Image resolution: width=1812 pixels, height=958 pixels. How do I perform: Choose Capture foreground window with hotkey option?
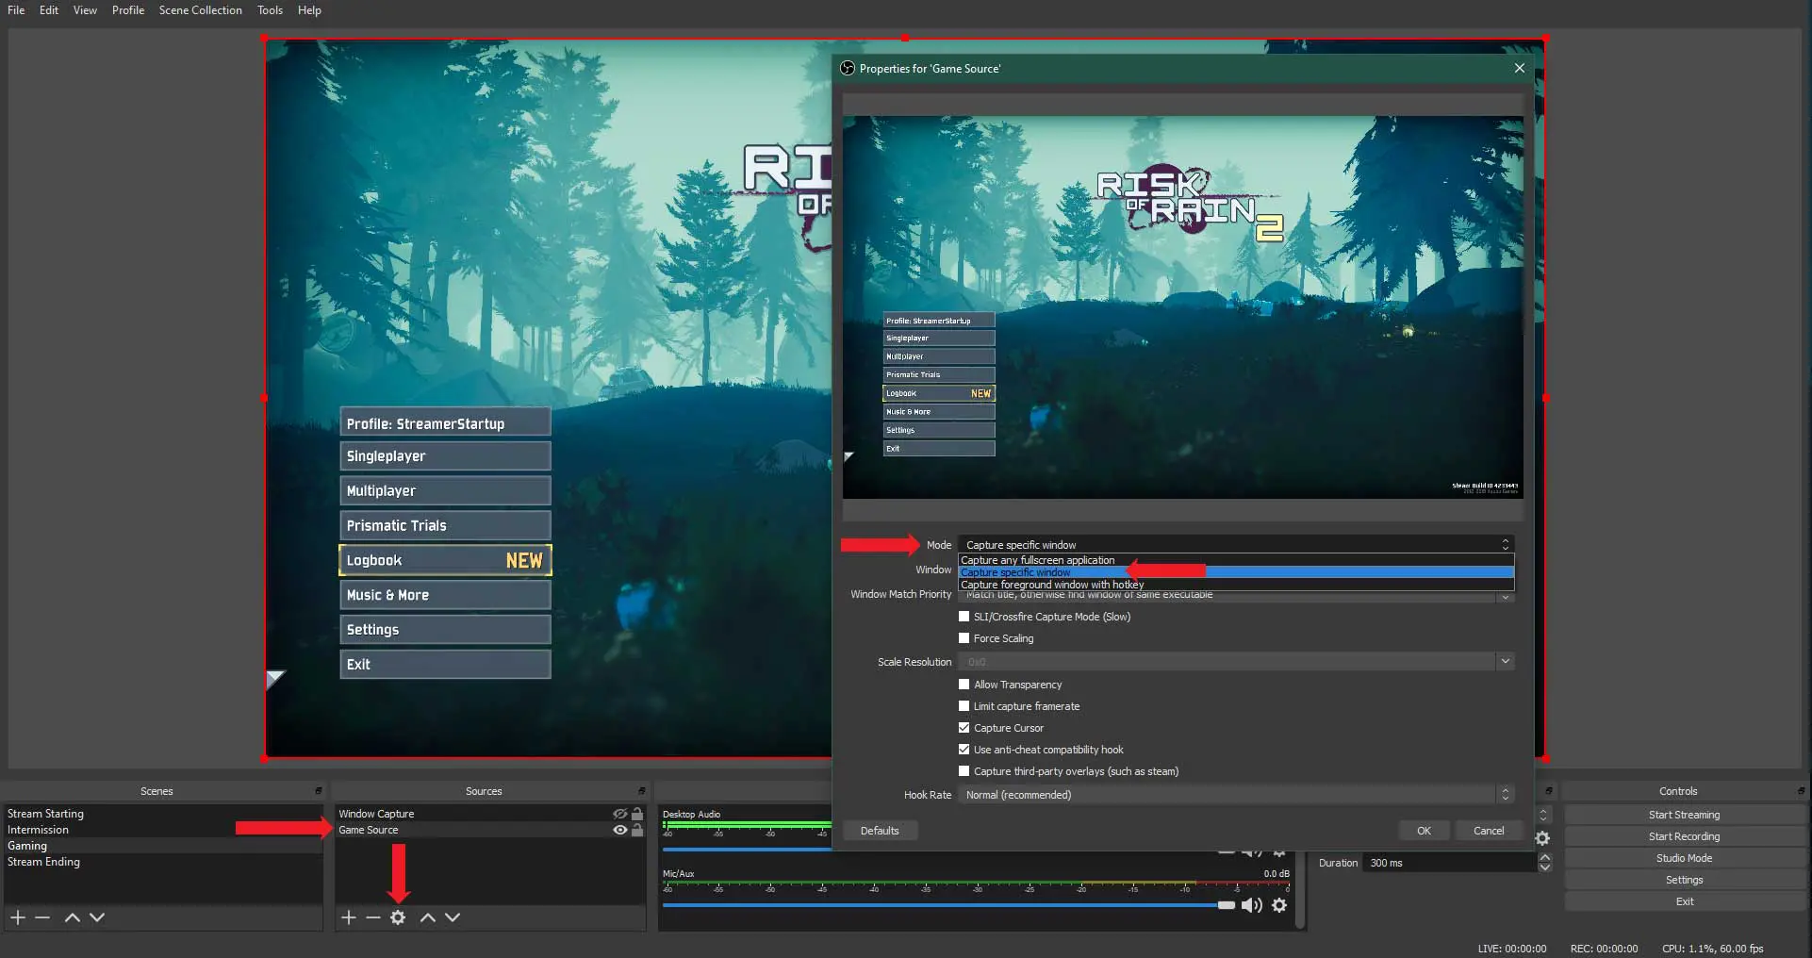[1236, 585]
